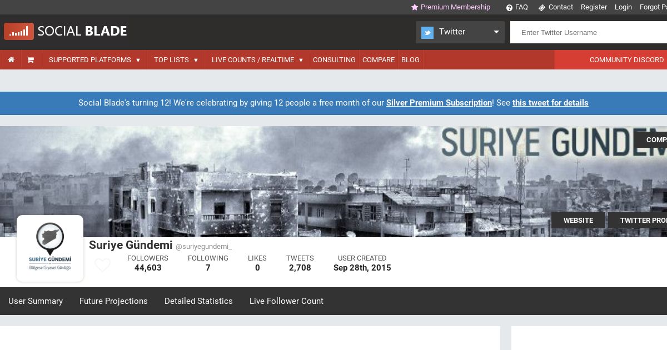Click the likes count 0

pyautogui.click(x=257, y=268)
